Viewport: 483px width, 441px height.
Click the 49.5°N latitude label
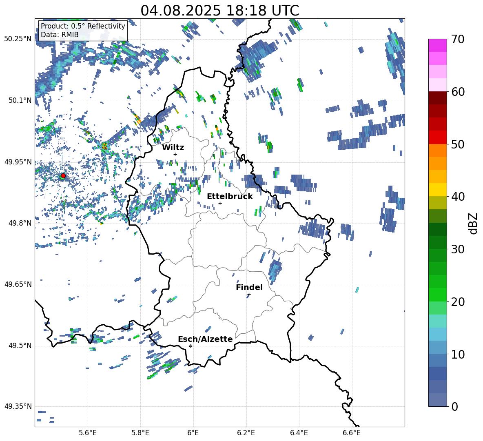coord(20,346)
